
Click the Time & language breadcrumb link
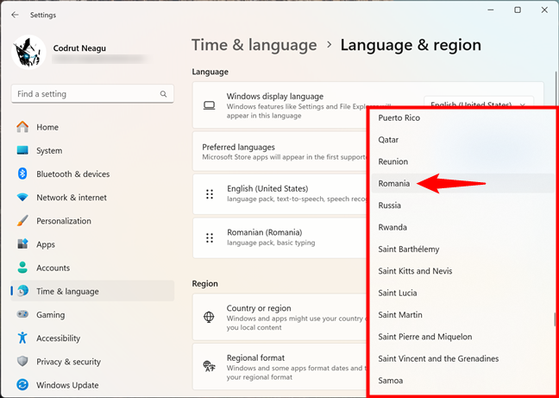(x=254, y=45)
